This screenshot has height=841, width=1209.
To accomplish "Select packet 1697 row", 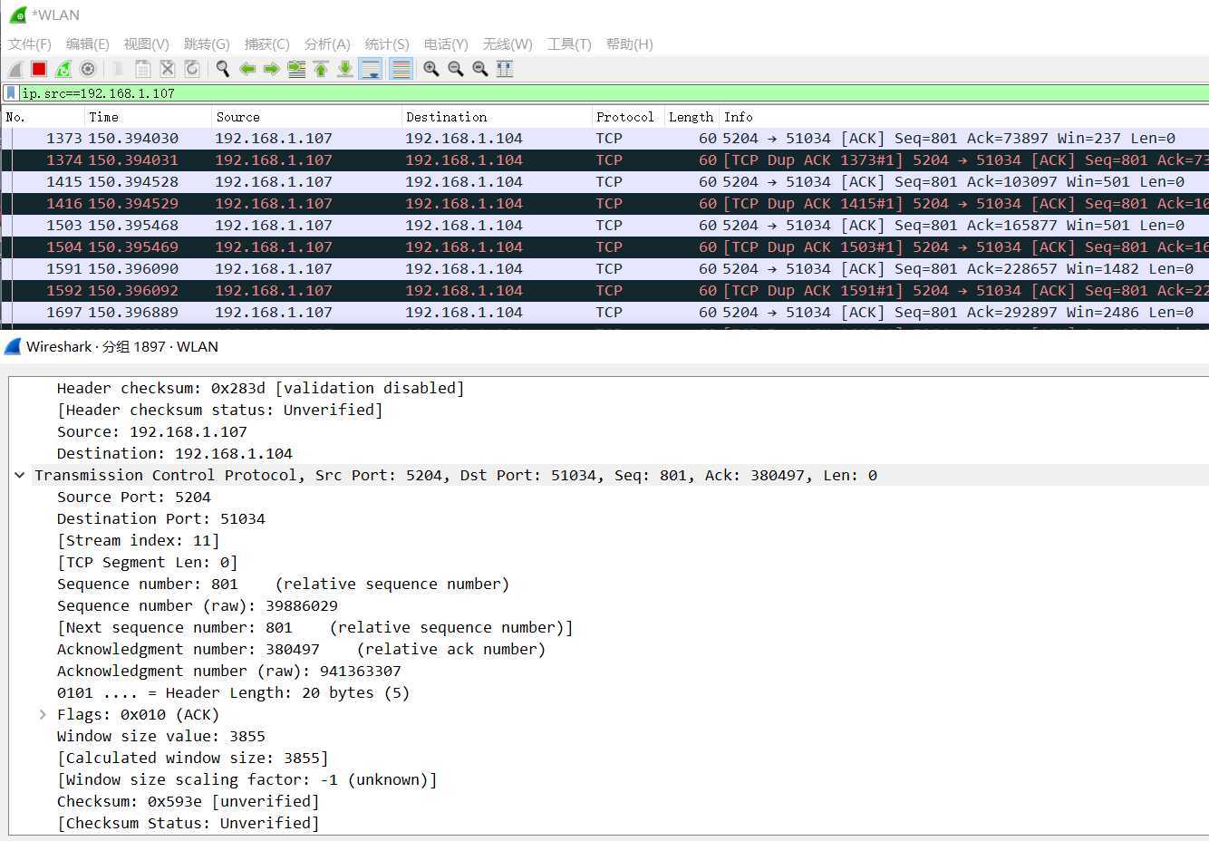I will 604,313.
